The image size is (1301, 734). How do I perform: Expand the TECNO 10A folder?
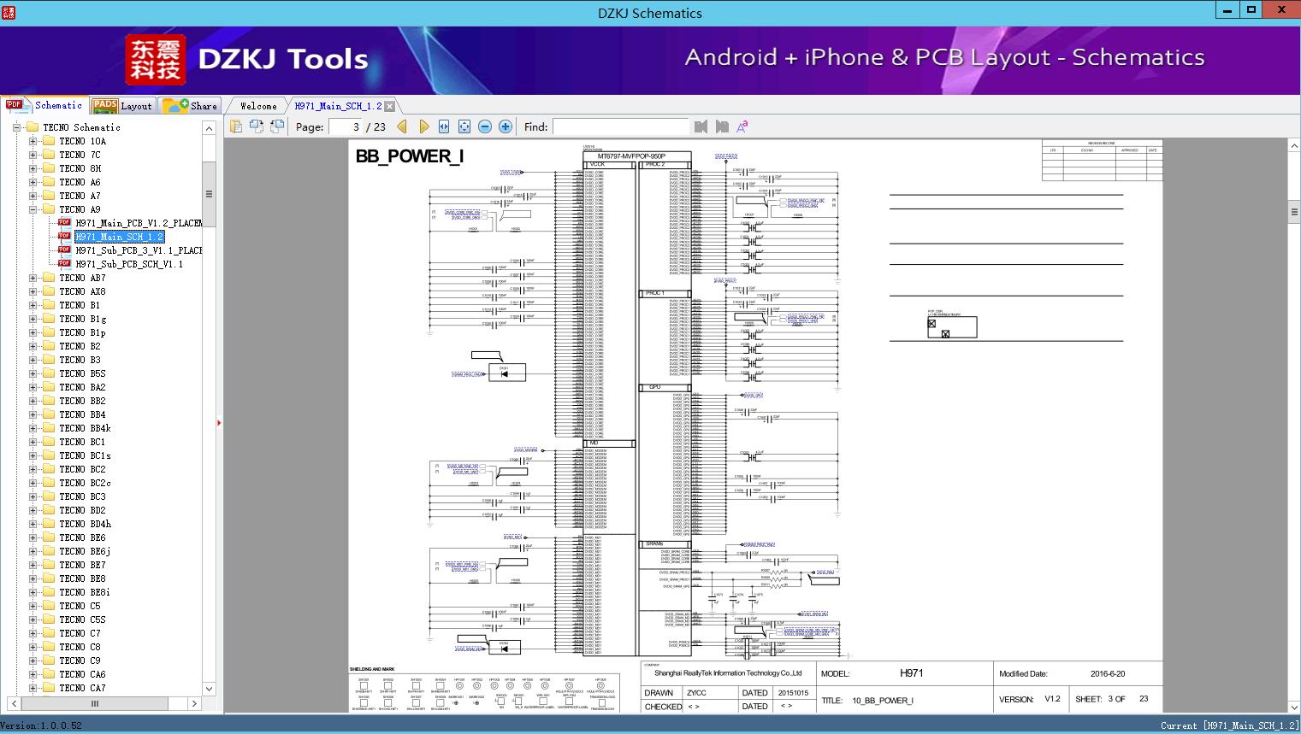point(33,141)
